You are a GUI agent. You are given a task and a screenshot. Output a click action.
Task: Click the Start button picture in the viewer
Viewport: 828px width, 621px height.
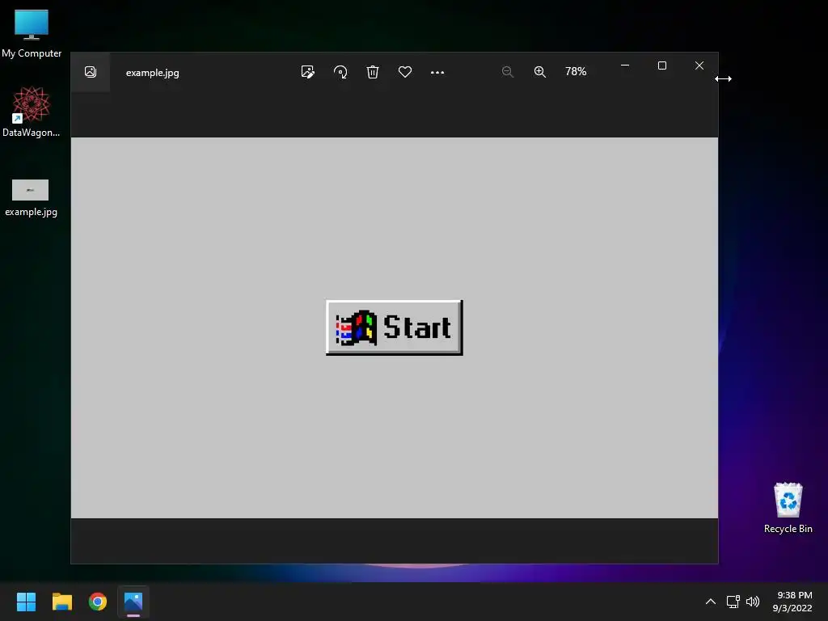click(x=395, y=327)
